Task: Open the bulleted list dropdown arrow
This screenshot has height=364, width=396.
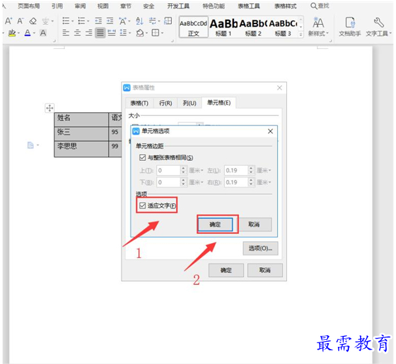Action: pyautogui.click(x=73, y=21)
